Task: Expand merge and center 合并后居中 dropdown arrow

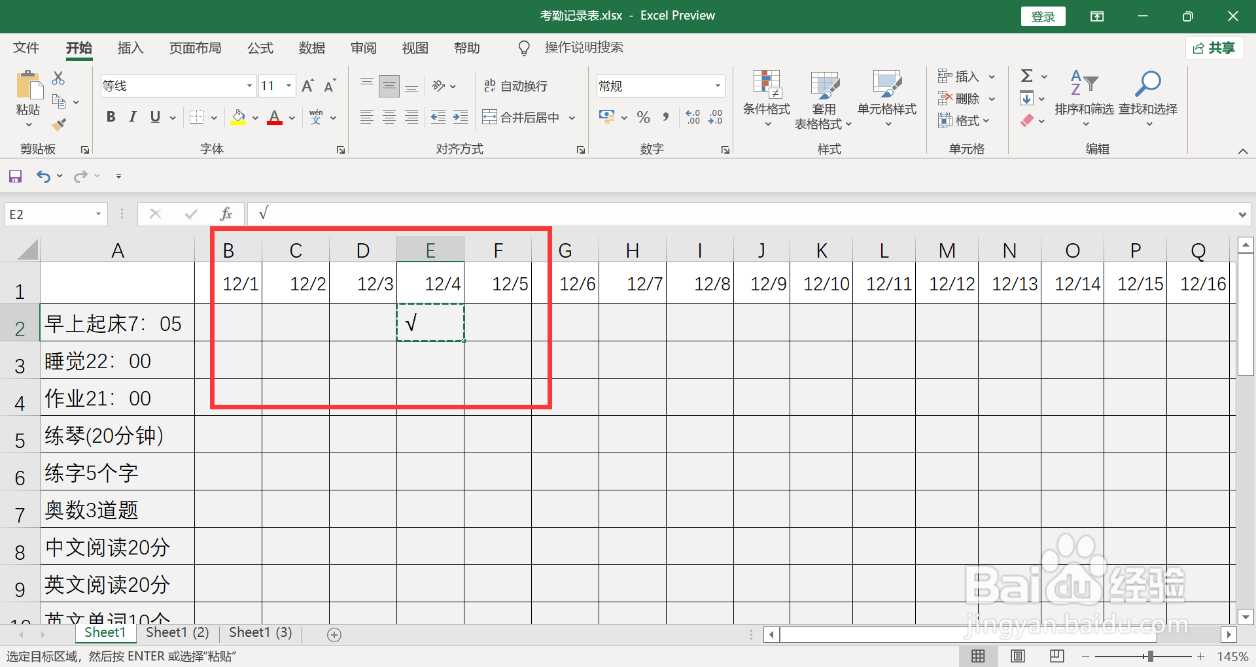Action: tap(572, 118)
